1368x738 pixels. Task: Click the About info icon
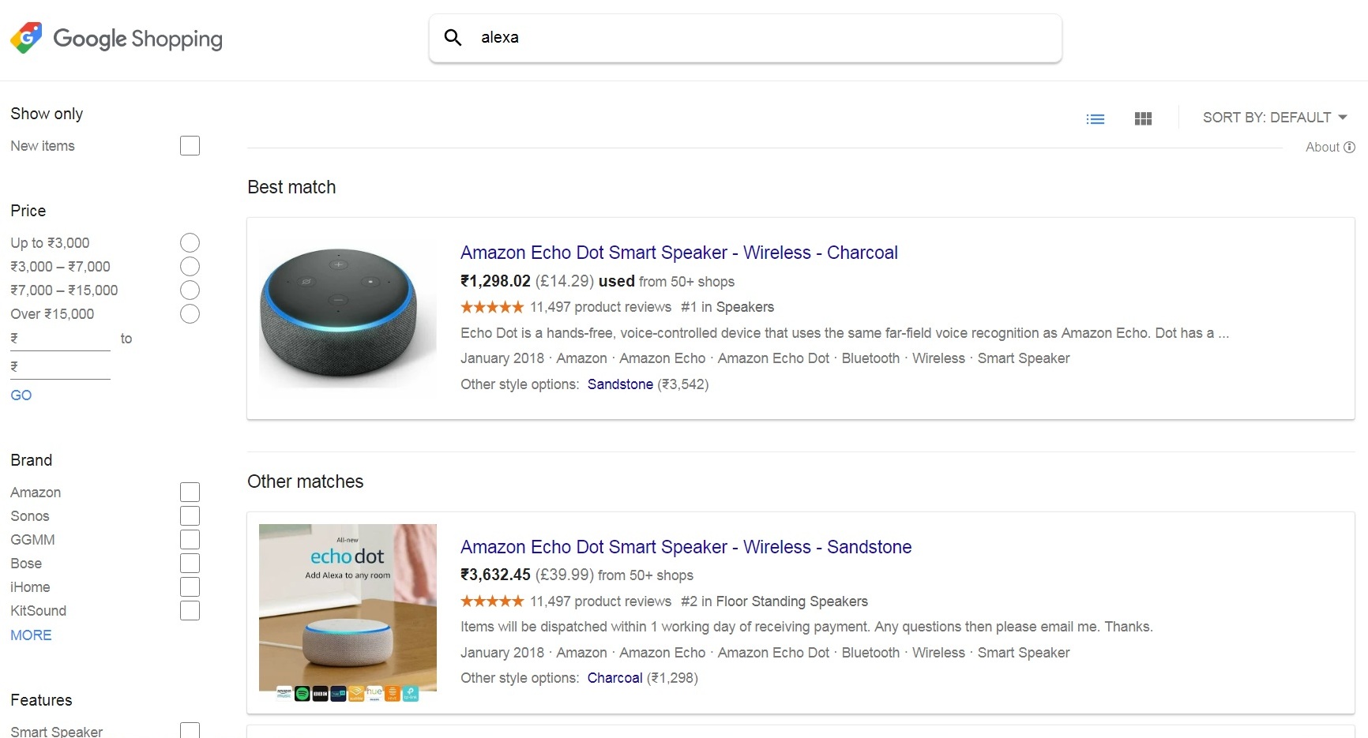click(1350, 147)
